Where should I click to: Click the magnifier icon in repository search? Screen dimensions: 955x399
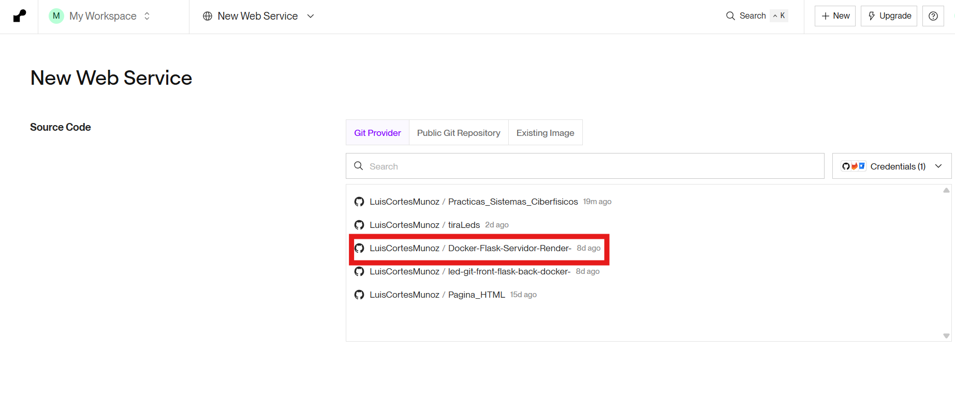point(358,166)
